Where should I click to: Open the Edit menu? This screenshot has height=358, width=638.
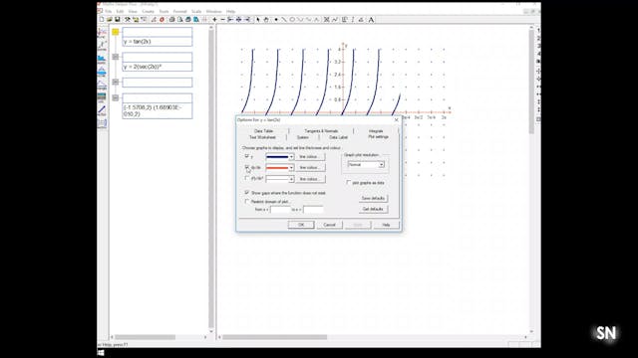(x=120, y=11)
